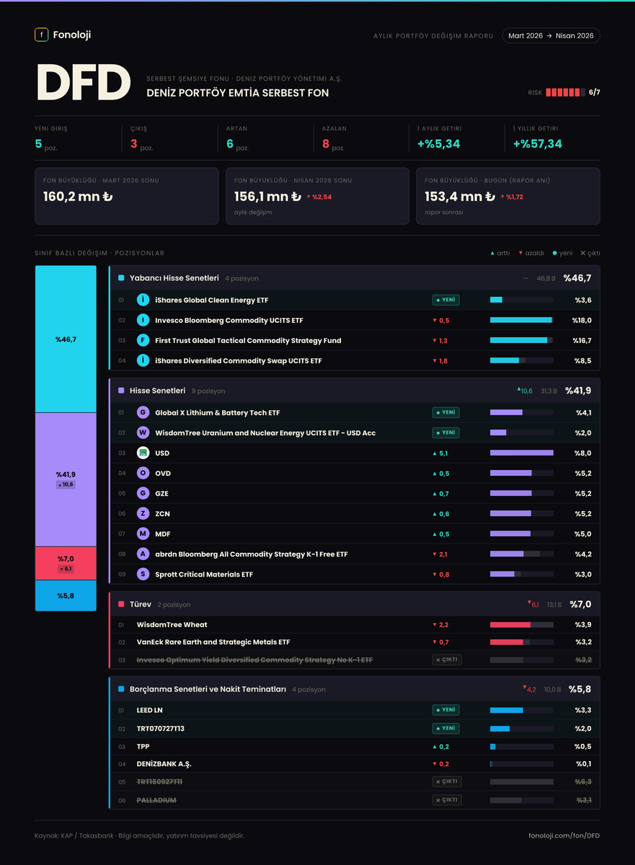Click the red %7,0 segment of allocation bar
This screenshot has height=865, width=635.
click(66, 563)
